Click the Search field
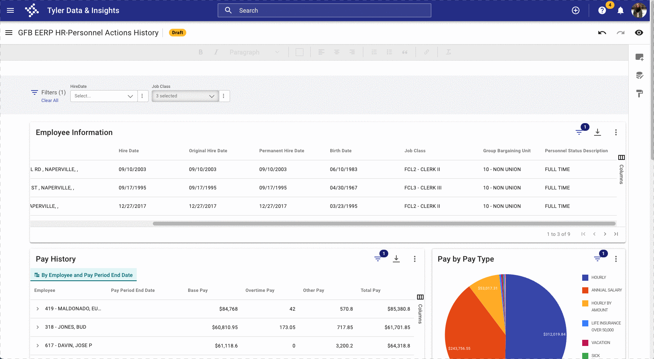Viewport: 654px width, 359px height. (x=325, y=10)
